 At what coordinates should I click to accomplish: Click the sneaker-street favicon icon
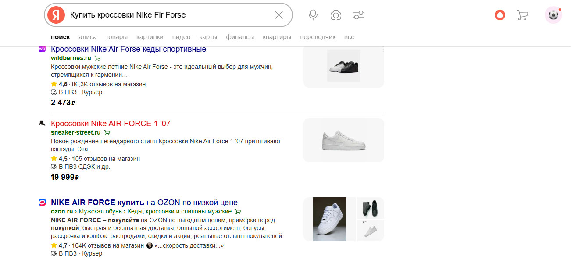coord(42,123)
